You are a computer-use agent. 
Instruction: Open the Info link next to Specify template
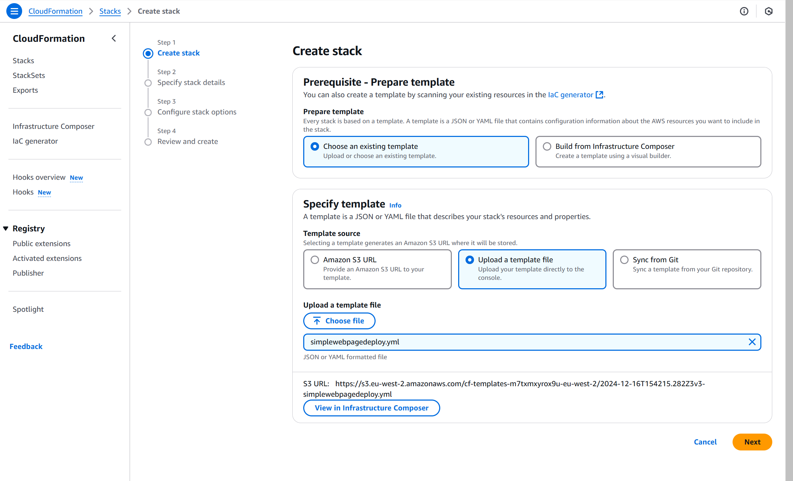click(395, 205)
